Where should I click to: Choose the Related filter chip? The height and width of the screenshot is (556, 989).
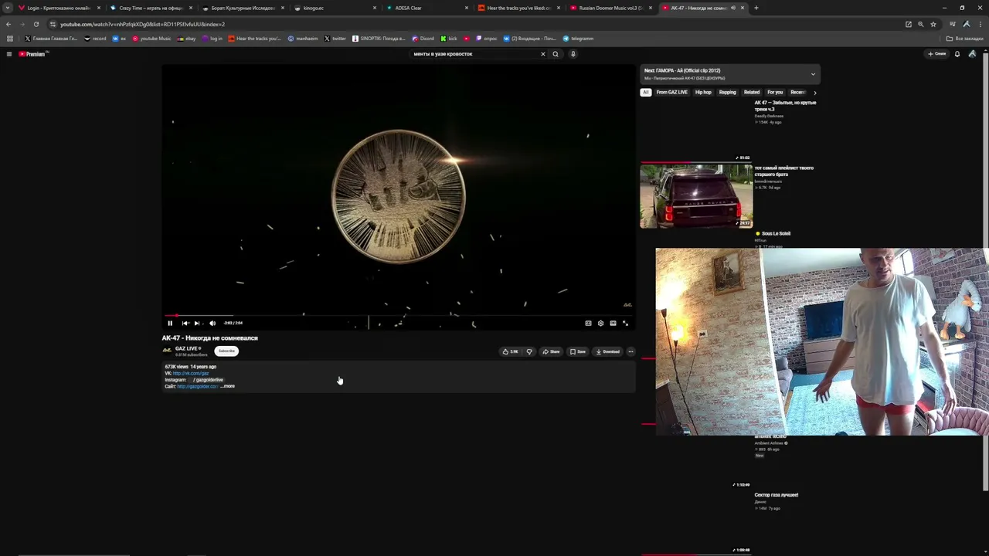752,93
